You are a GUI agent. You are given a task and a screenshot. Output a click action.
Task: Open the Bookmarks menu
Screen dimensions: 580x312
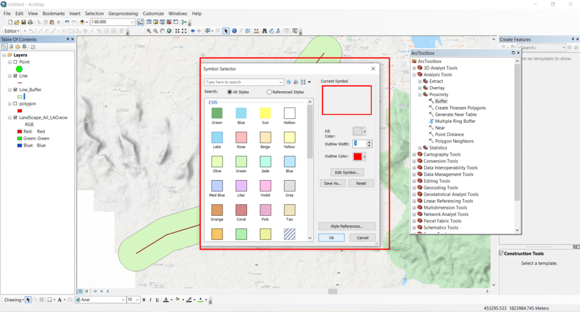point(54,14)
